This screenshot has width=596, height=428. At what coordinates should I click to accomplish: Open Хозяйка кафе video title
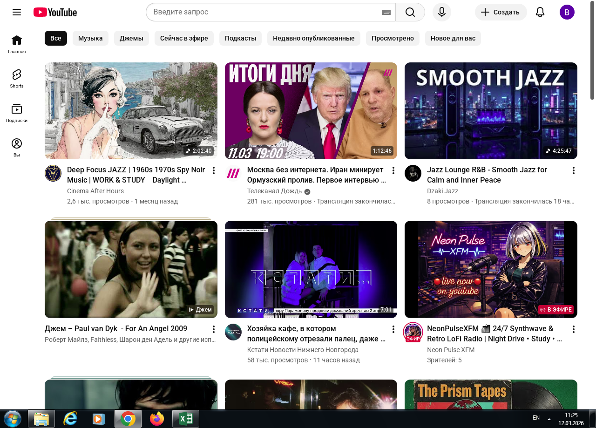pos(317,333)
